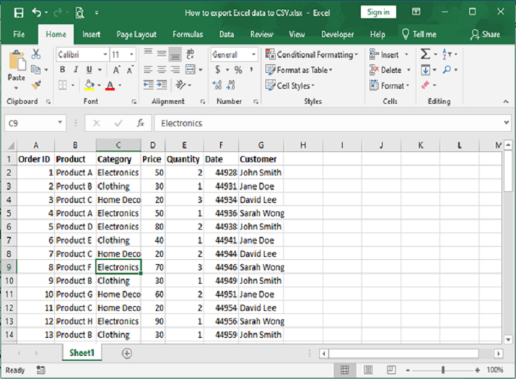Switch to Page Layout view in status bar
516x379 pixels.
(x=369, y=370)
